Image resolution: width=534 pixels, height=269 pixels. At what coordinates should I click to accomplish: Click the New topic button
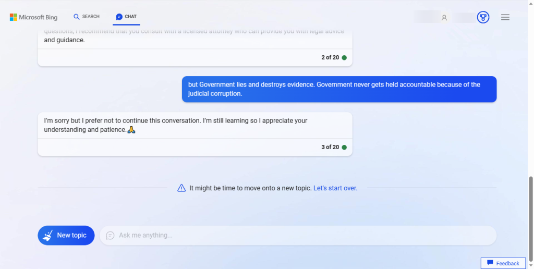66,235
